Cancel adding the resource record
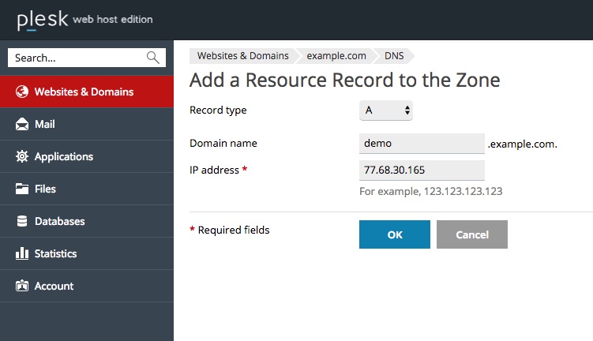593x341 pixels. point(472,234)
